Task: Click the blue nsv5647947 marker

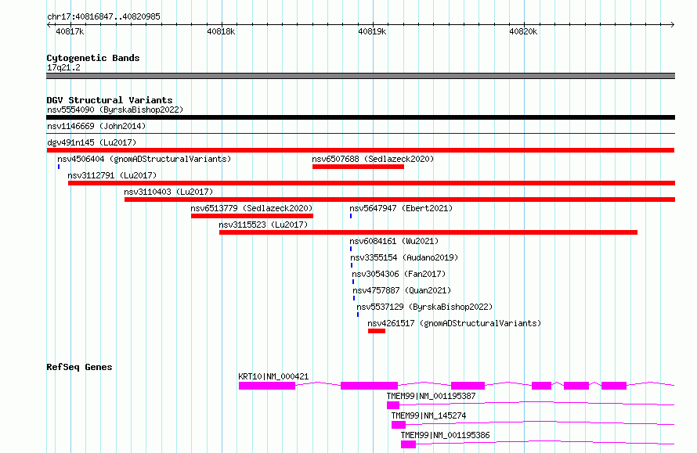Action: click(351, 216)
